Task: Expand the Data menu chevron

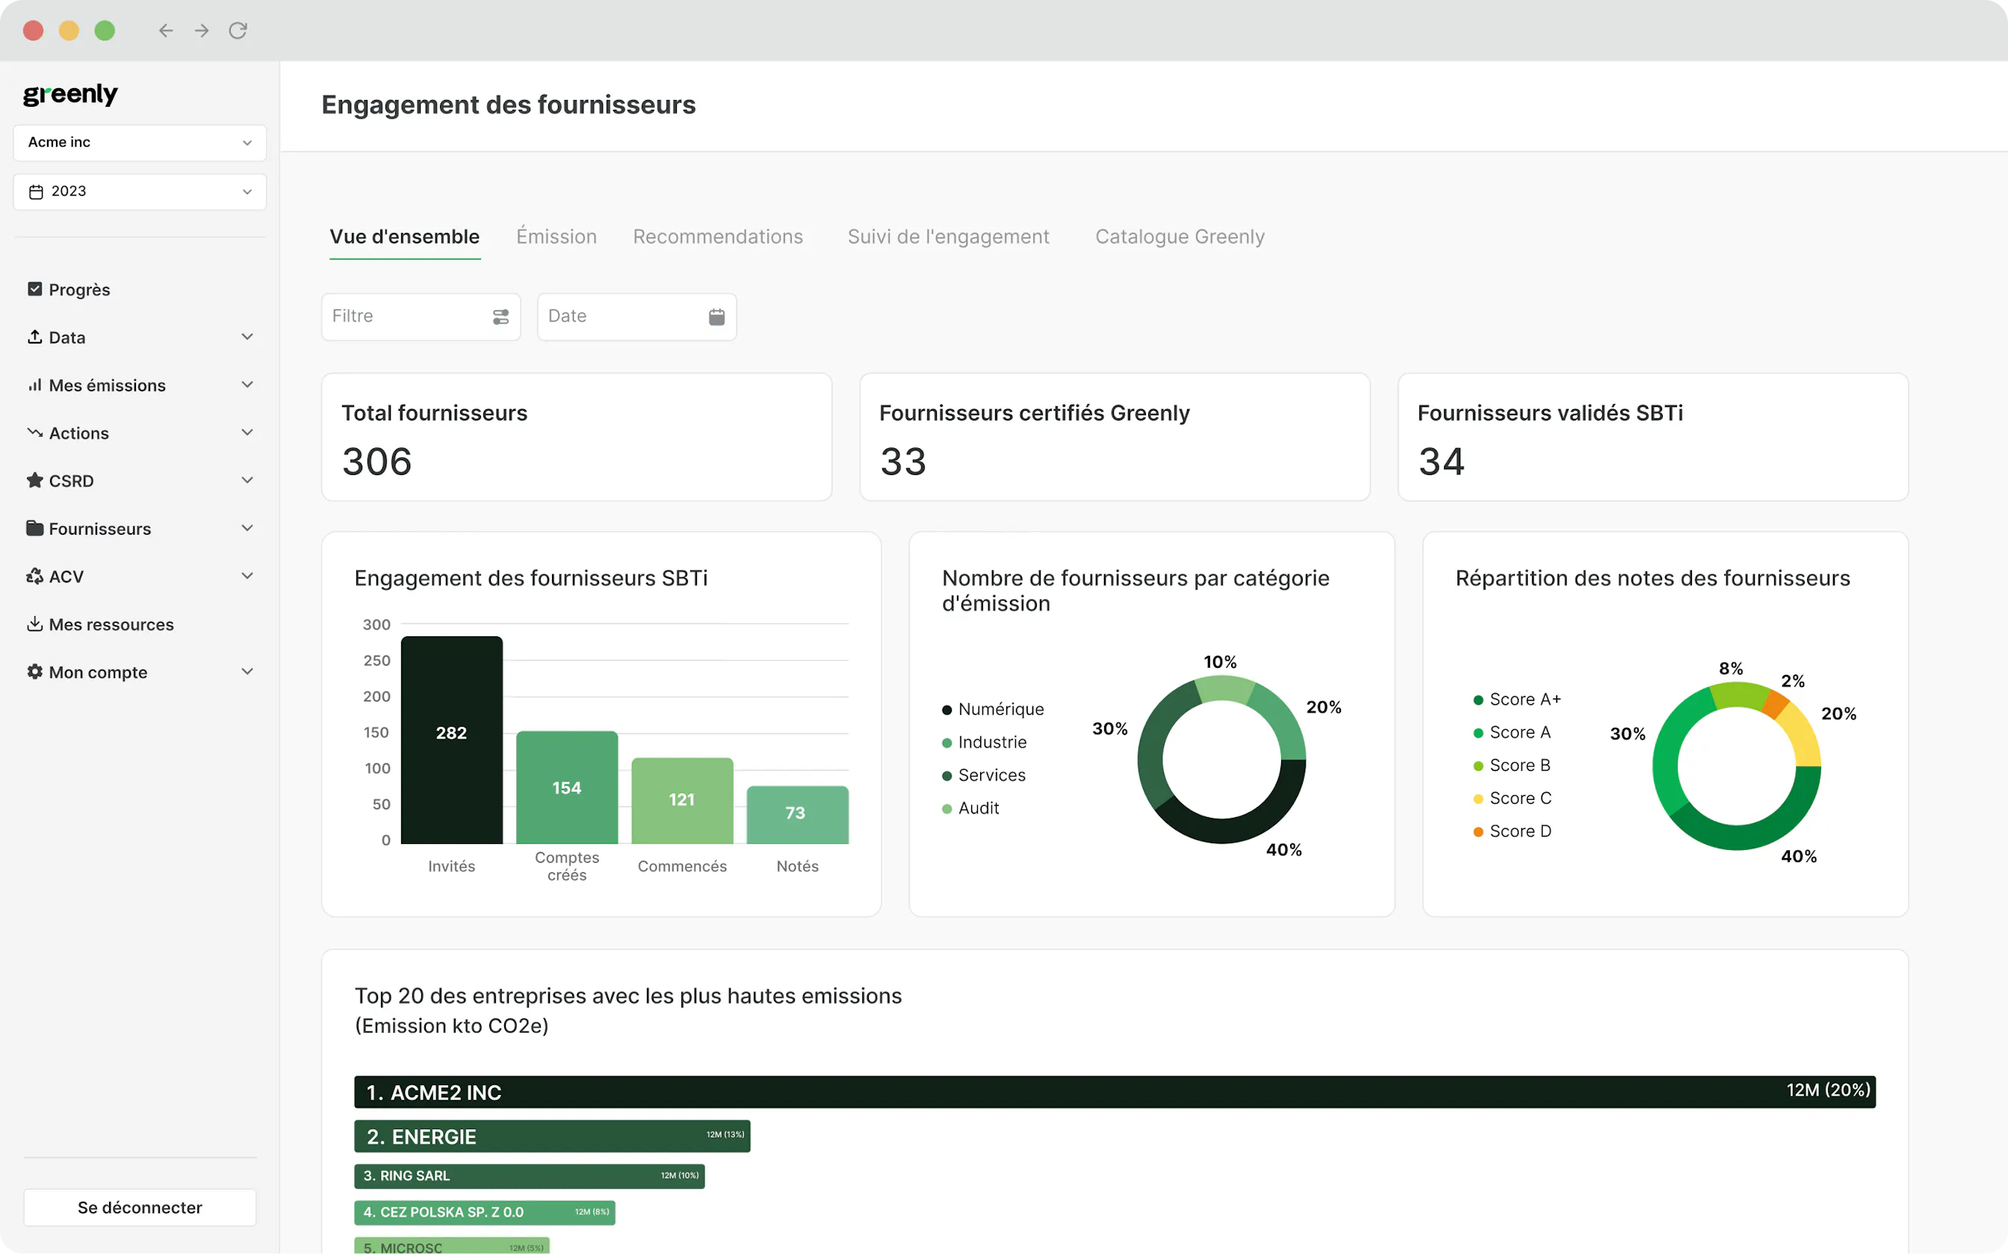Action: (x=247, y=337)
